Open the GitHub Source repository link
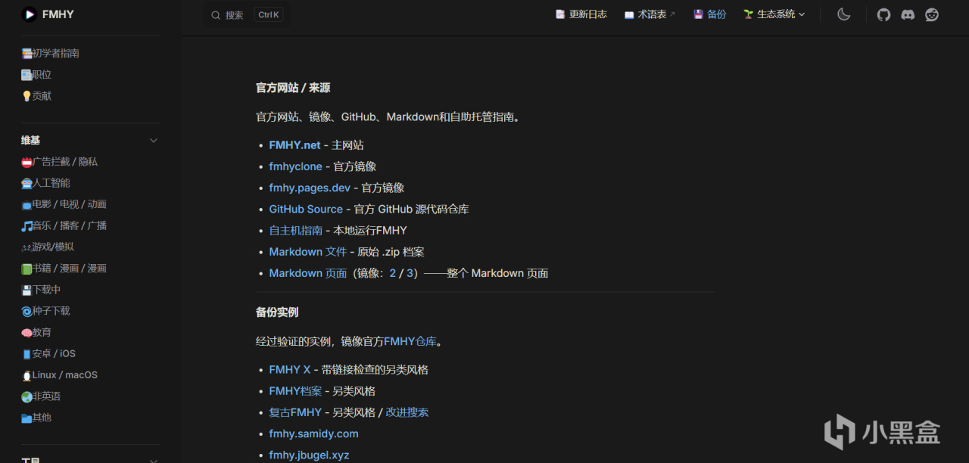This screenshot has width=969, height=463. [306, 209]
